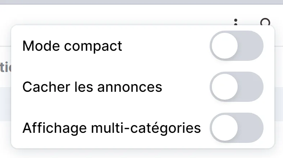Select the Cacher les annonces menu entry text

[x=92, y=87]
